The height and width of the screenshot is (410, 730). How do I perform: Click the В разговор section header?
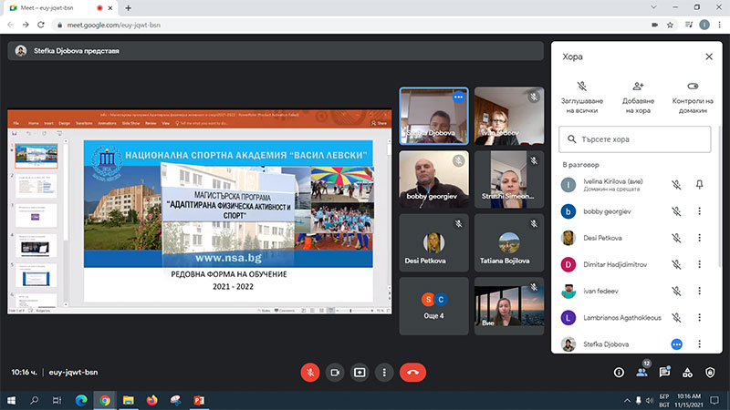click(580, 165)
